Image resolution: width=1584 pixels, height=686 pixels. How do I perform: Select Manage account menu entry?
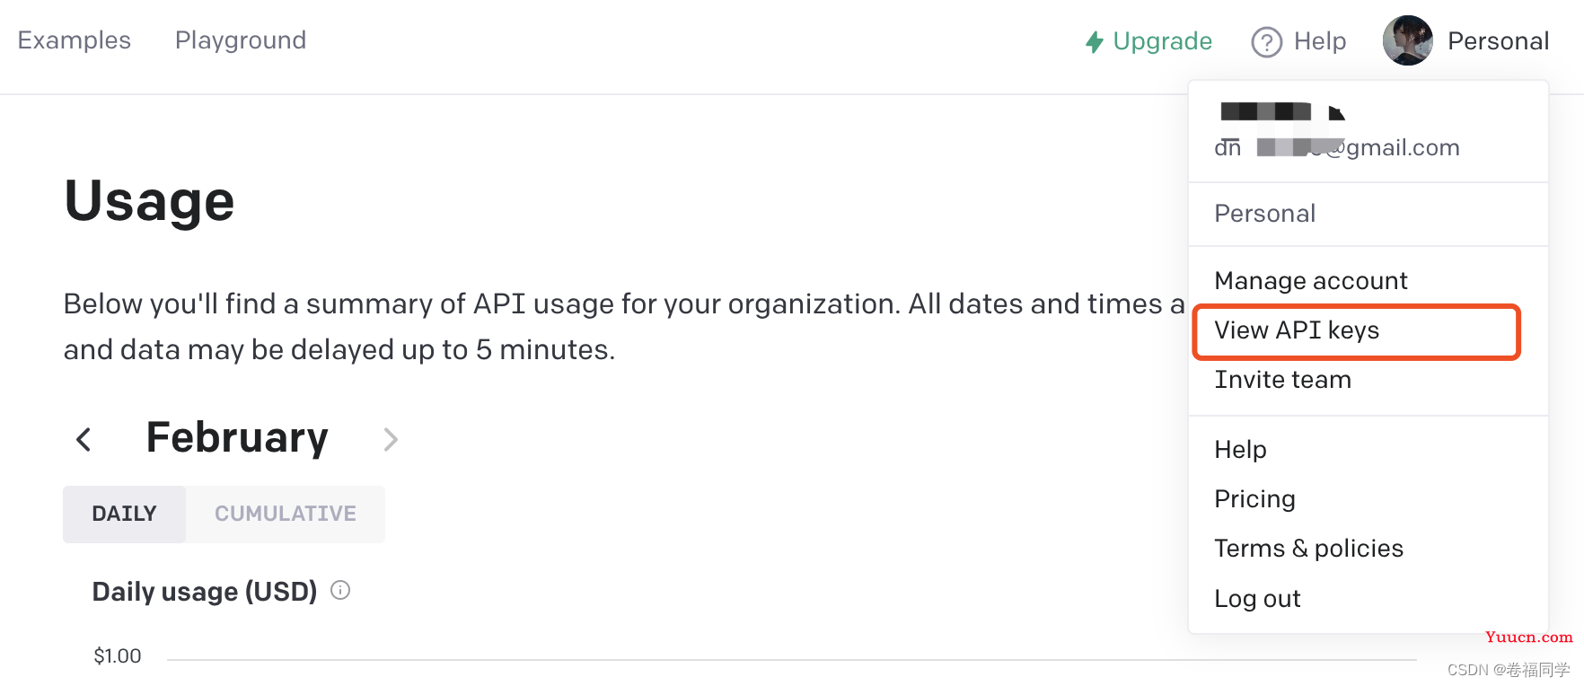[x=1311, y=281]
